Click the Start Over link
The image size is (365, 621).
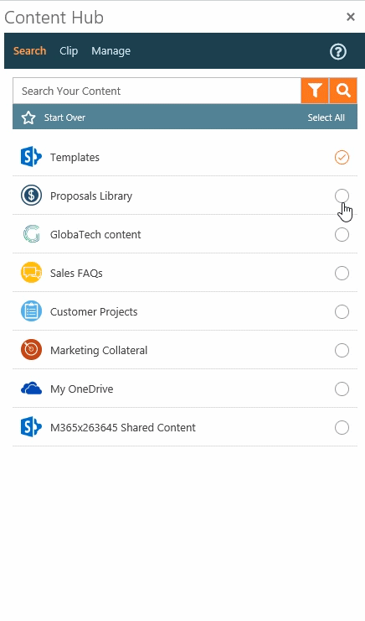click(64, 117)
